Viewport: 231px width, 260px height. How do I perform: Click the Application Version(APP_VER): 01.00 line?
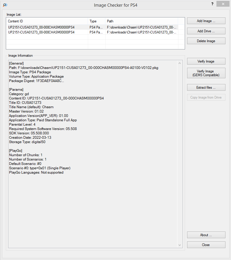tap(38, 116)
